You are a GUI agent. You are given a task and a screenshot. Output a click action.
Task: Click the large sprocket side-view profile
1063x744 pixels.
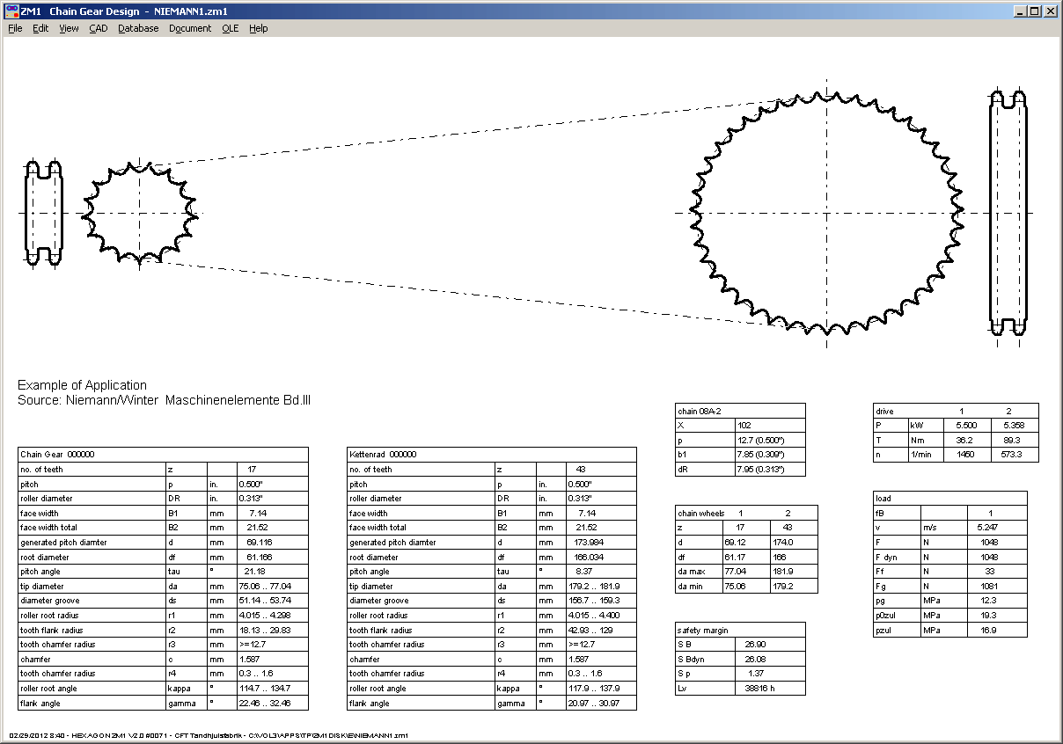coord(1009,212)
